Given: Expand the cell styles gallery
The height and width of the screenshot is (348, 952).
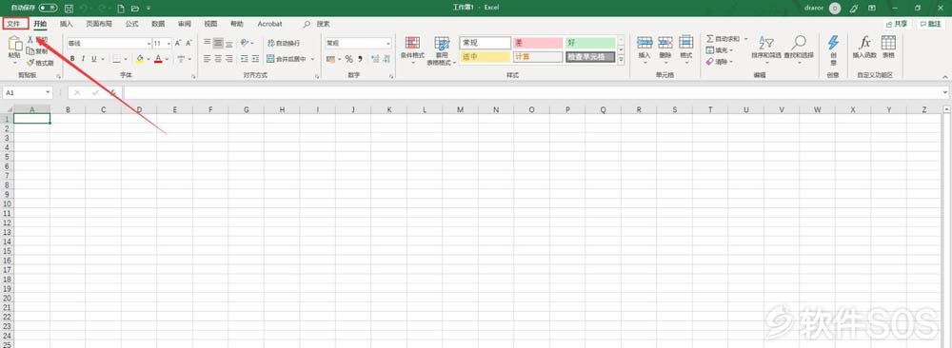Looking at the screenshot, I should [x=621, y=60].
